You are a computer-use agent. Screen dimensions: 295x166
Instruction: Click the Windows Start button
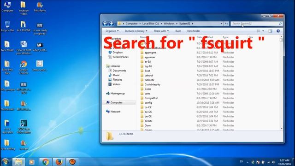point(5,162)
